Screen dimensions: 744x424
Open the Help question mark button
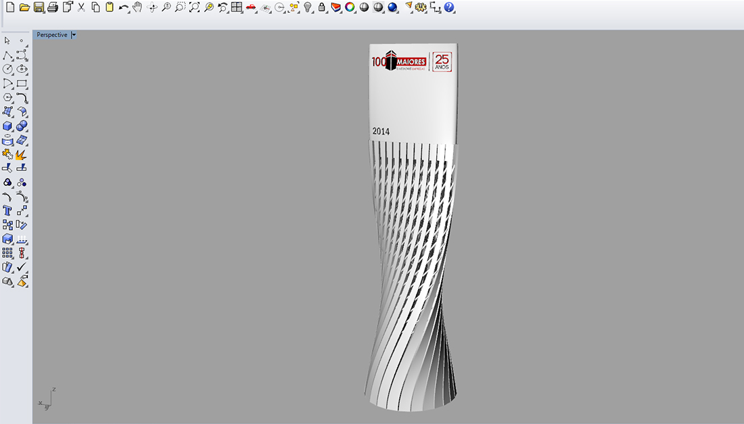[x=449, y=7]
